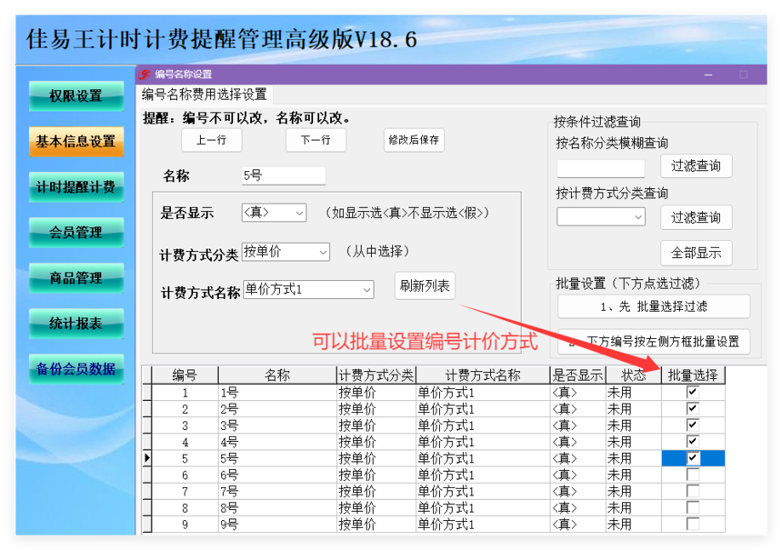Click the 计费方式分类 column header
The height and width of the screenshot is (550, 782).
point(376,375)
